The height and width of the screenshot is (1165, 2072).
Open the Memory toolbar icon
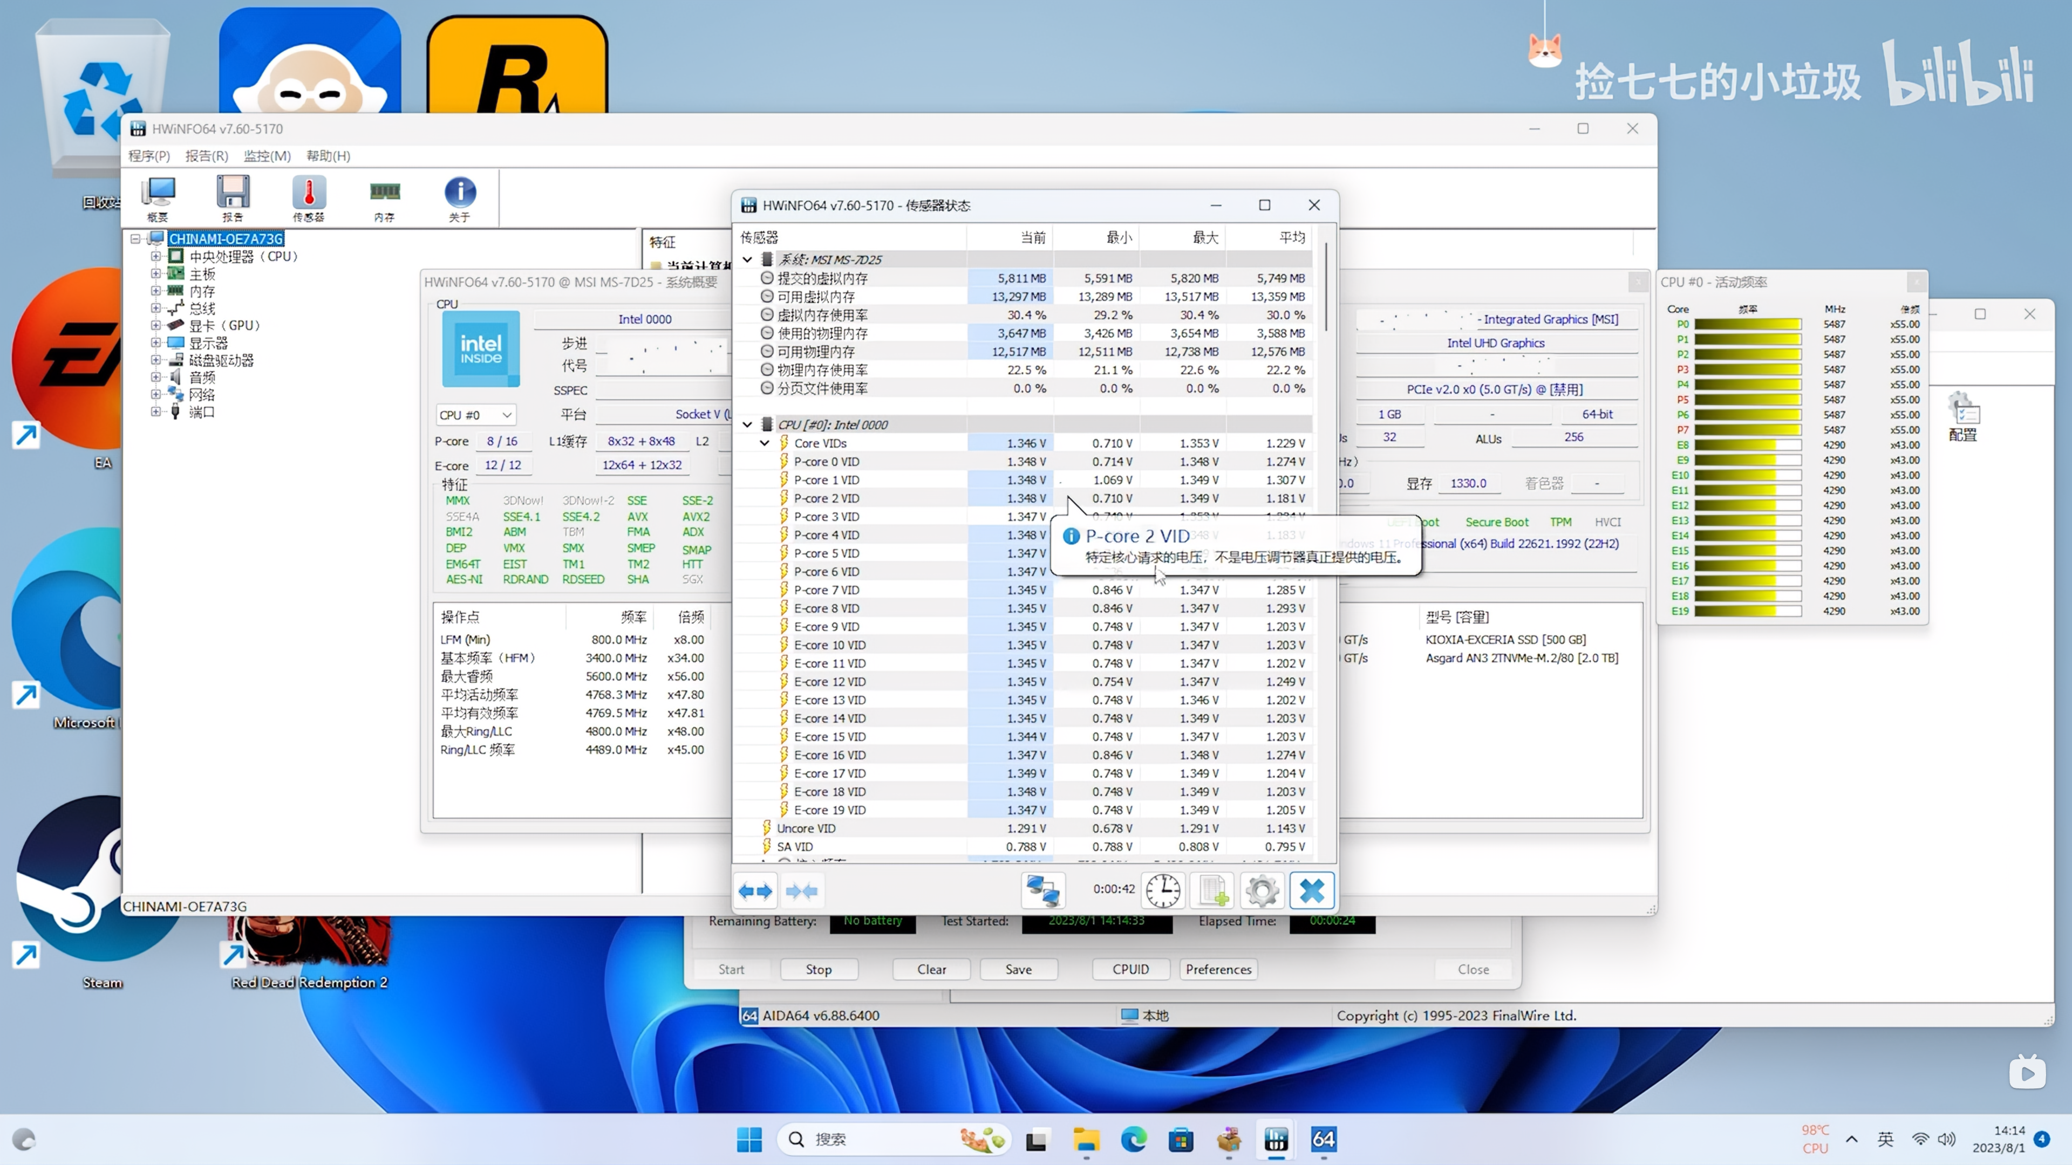click(385, 197)
